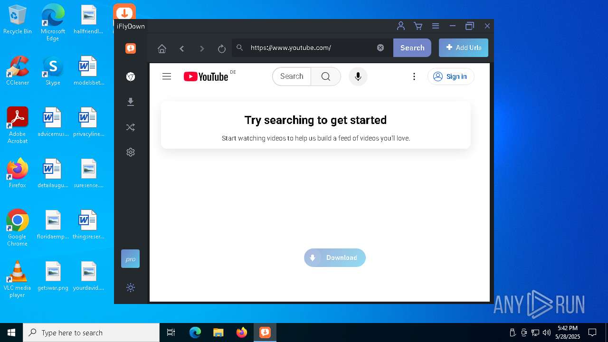Reload the page with the refresh icon
This screenshot has height=342, width=608.
221,48
